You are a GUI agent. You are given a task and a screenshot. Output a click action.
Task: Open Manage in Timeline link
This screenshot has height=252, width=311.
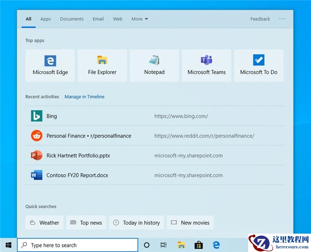click(85, 97)
